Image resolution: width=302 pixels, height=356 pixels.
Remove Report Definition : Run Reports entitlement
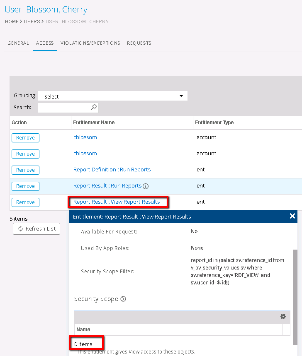pyautogui.click(x=25, y=170)
